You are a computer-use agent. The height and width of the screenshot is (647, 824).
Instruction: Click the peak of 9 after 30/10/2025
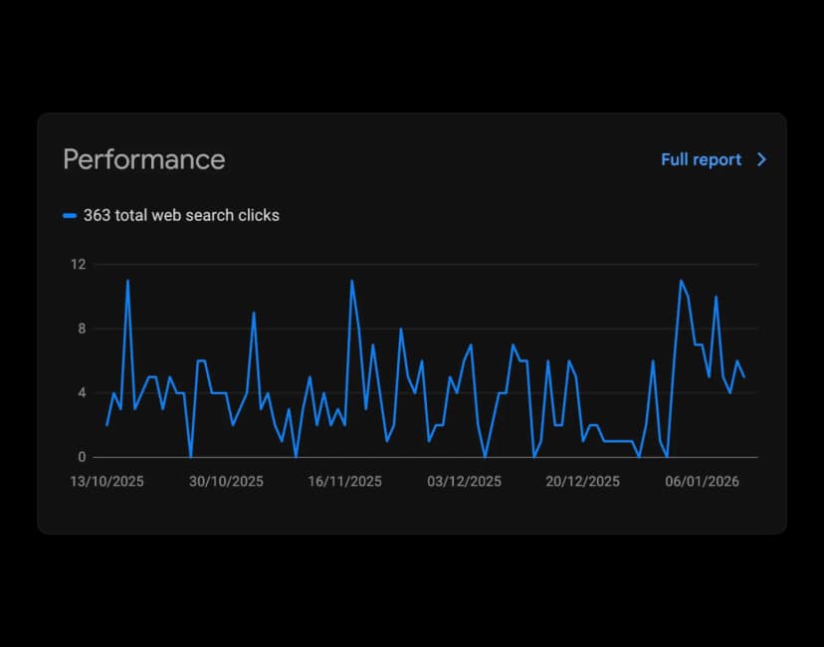(x=254, y=313)
